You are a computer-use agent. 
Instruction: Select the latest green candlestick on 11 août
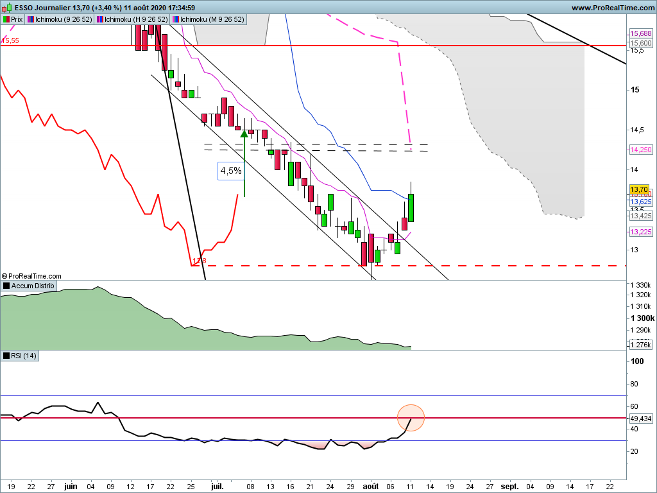411,207
